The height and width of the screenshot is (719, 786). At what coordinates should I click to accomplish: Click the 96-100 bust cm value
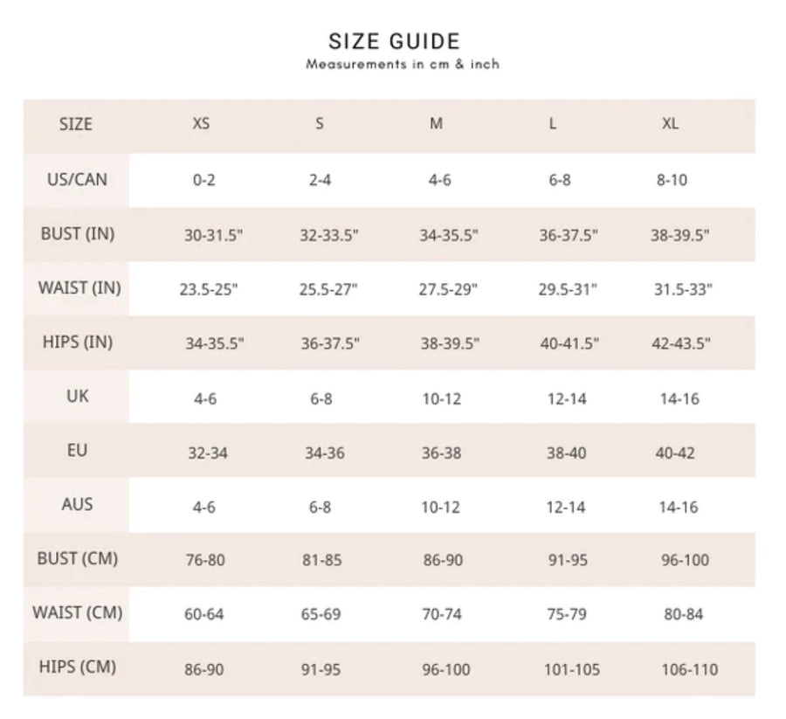click(x=685, y=560)
